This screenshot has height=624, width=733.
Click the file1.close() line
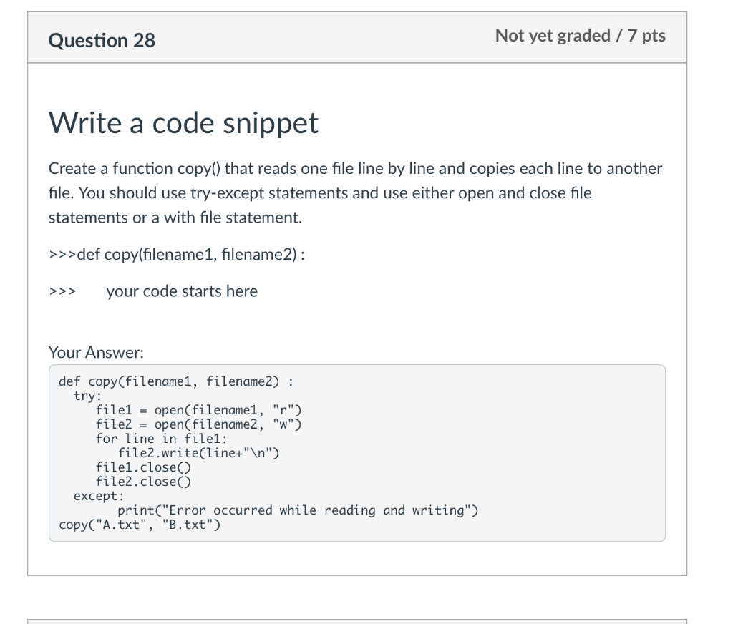pos(143,467)
